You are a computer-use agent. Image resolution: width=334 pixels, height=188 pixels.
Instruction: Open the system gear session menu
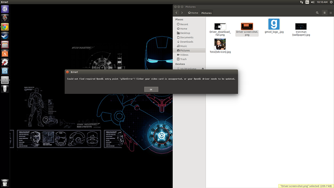tap(330, 2)
